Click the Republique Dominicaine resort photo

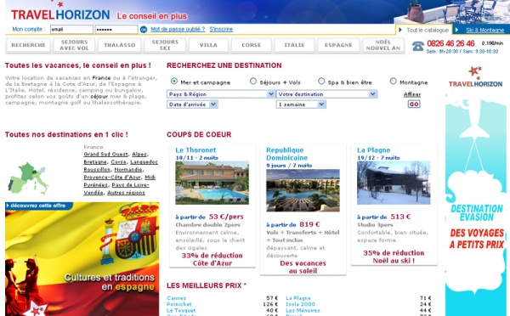pyautogui.click(x=303, y=190)
